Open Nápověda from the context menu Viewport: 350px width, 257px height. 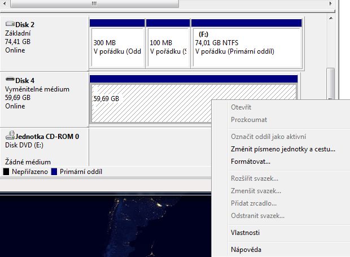(x=246, y=250)
